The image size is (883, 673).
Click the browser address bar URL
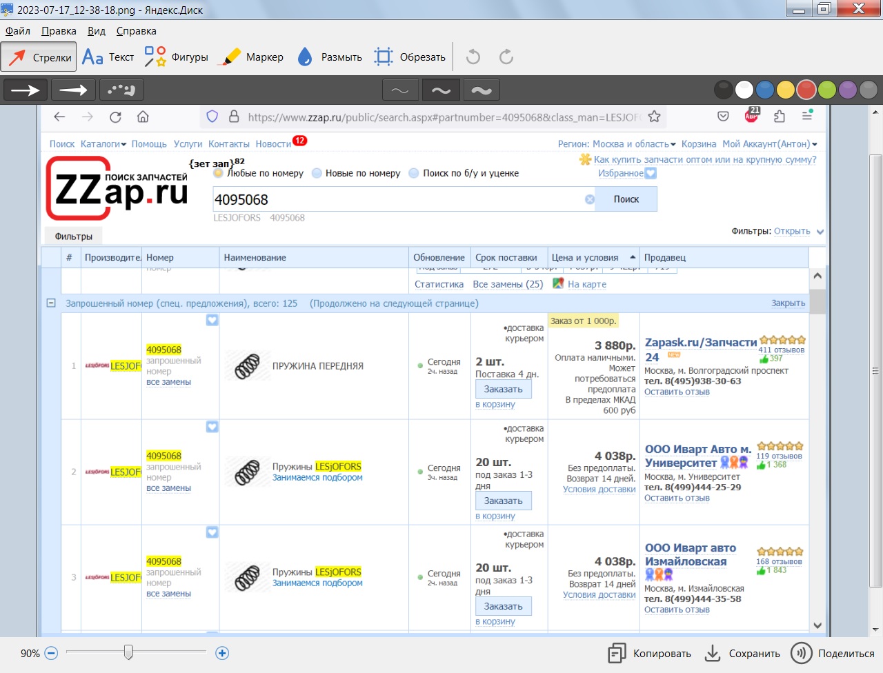445,117
